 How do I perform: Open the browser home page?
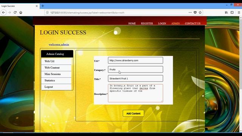(21, 12)
